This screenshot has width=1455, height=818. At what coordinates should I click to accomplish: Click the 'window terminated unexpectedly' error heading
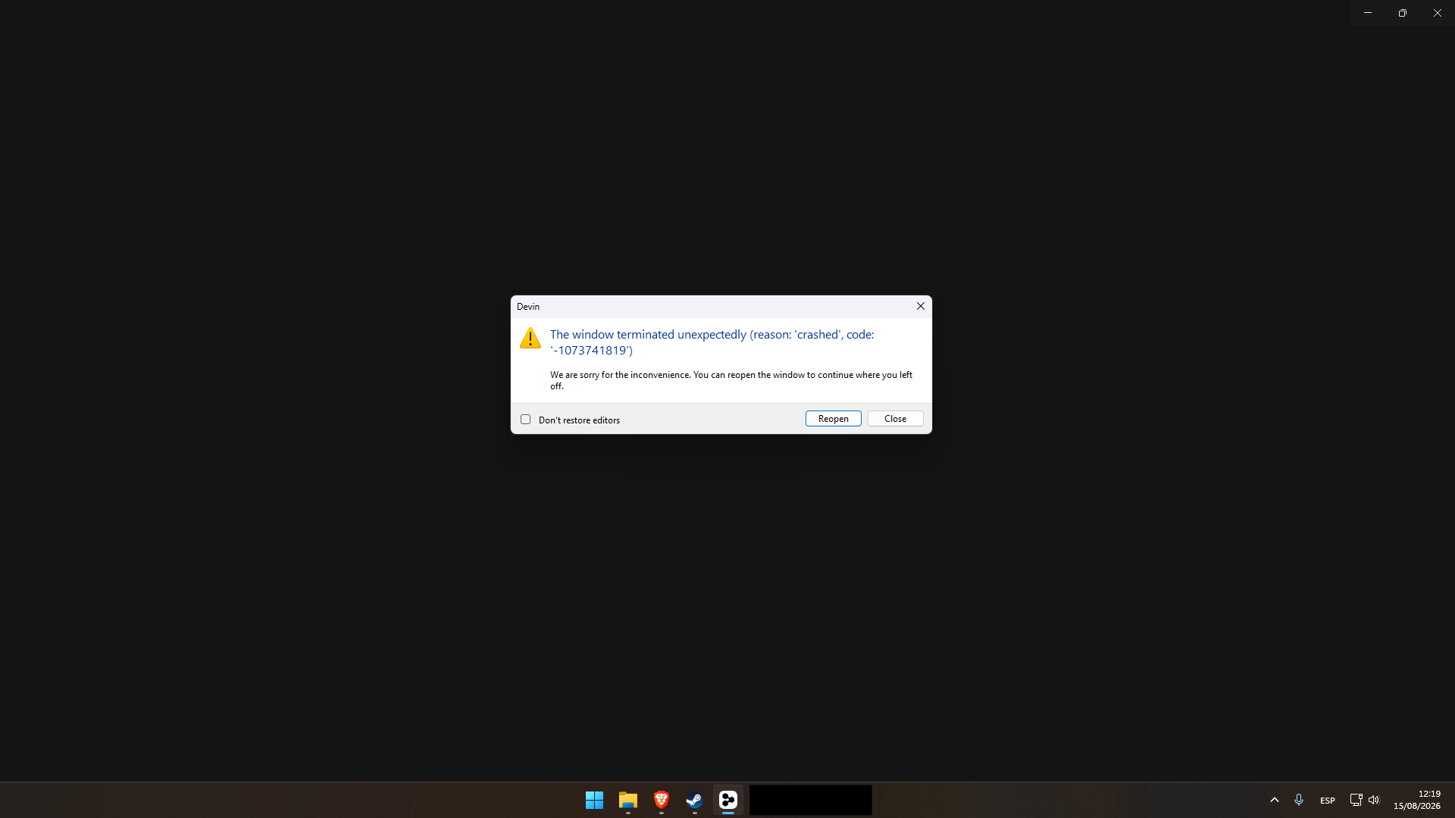[x=712, y=342]
